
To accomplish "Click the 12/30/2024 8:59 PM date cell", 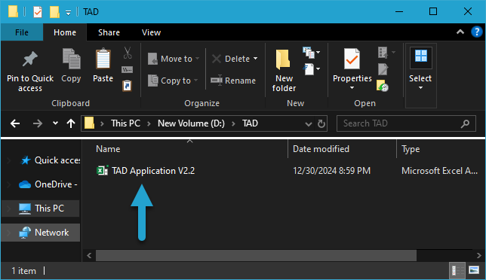I will (331, 171).
